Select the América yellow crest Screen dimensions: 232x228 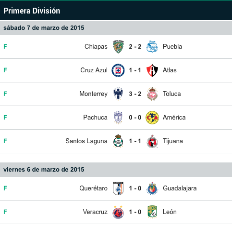coord(152,118)
